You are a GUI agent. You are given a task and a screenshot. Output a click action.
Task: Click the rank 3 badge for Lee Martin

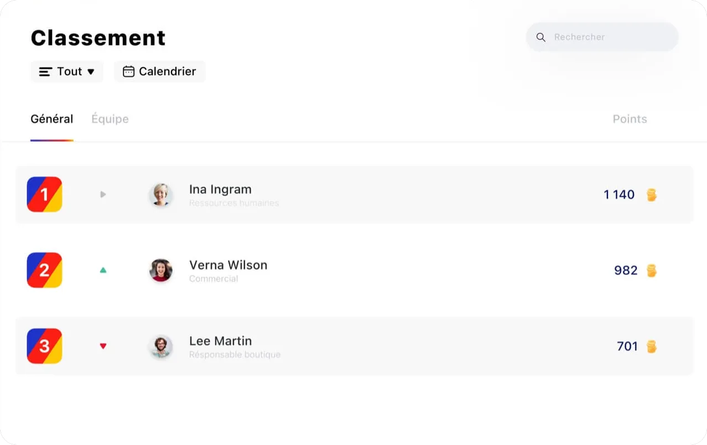coord(44,346)
